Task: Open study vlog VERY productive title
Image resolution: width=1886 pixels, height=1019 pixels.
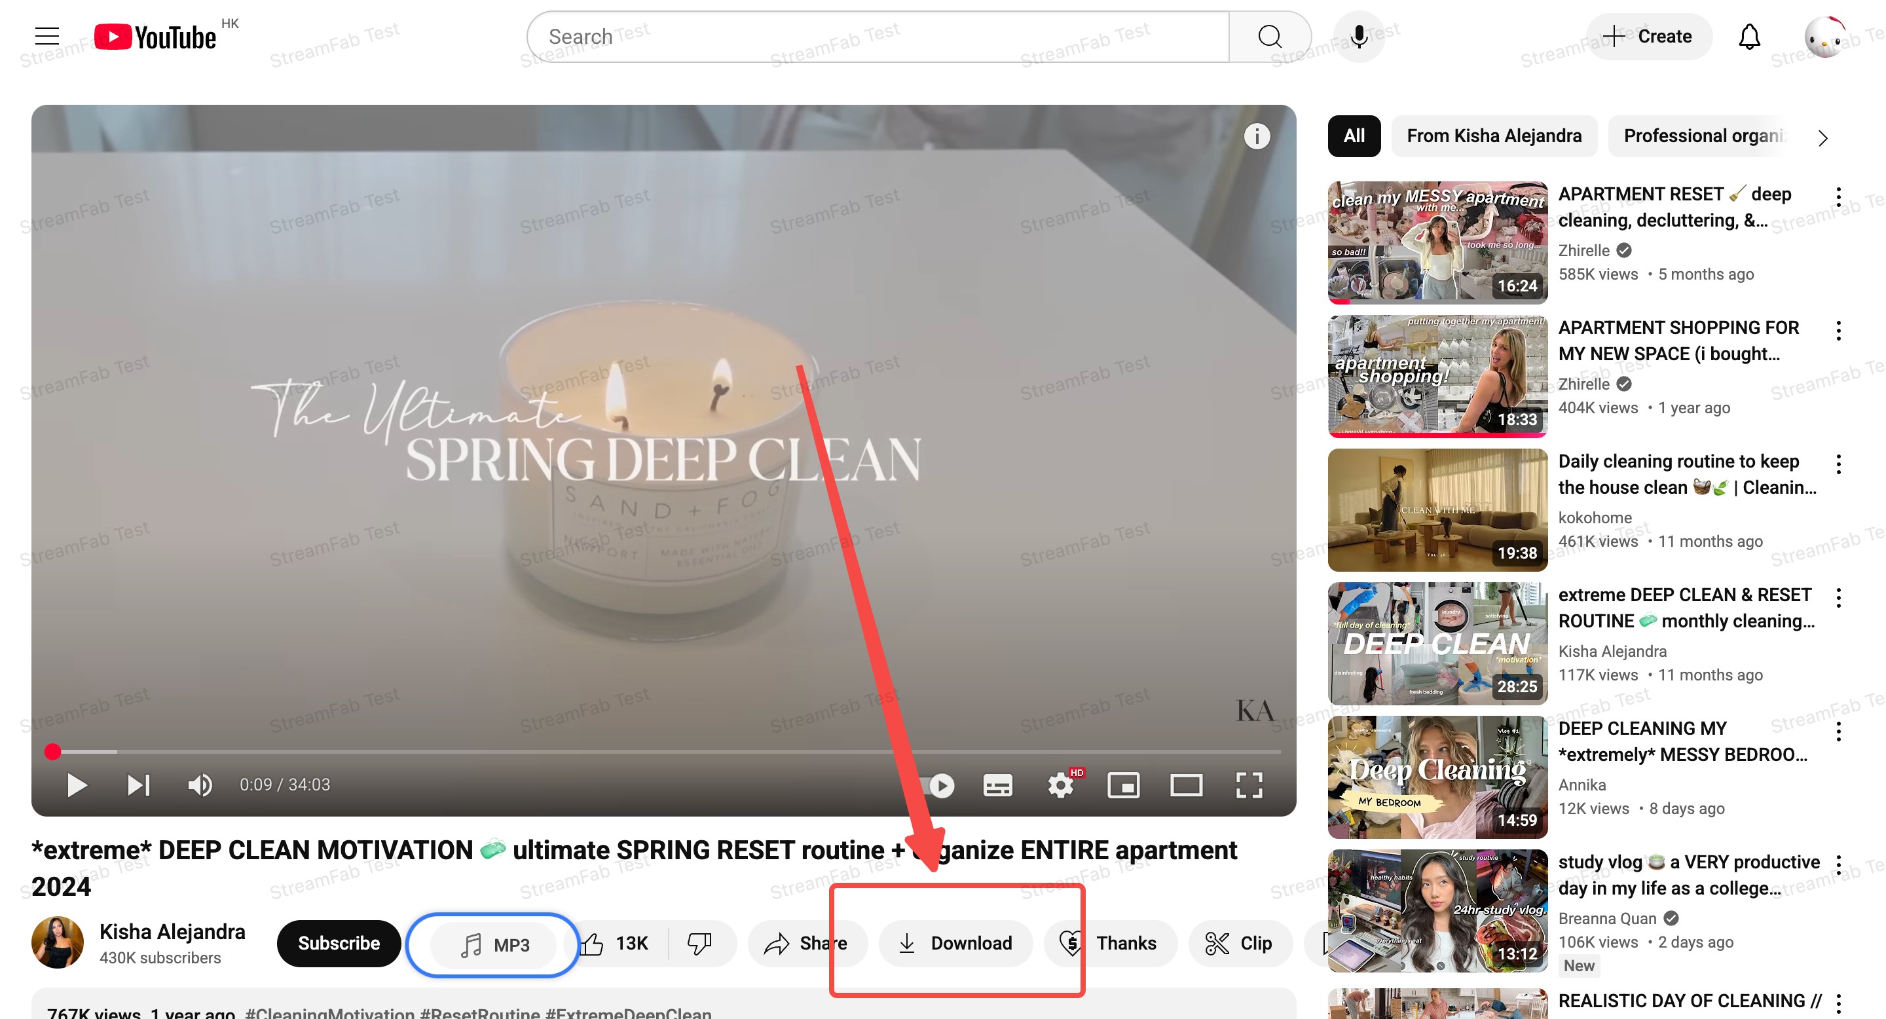Action: point(1688,875)
